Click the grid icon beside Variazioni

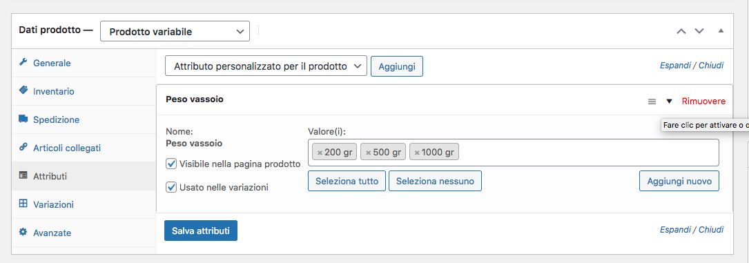(23, 204)
